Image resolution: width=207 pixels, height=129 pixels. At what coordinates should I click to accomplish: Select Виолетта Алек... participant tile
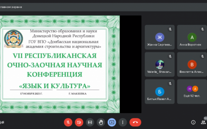192,64
